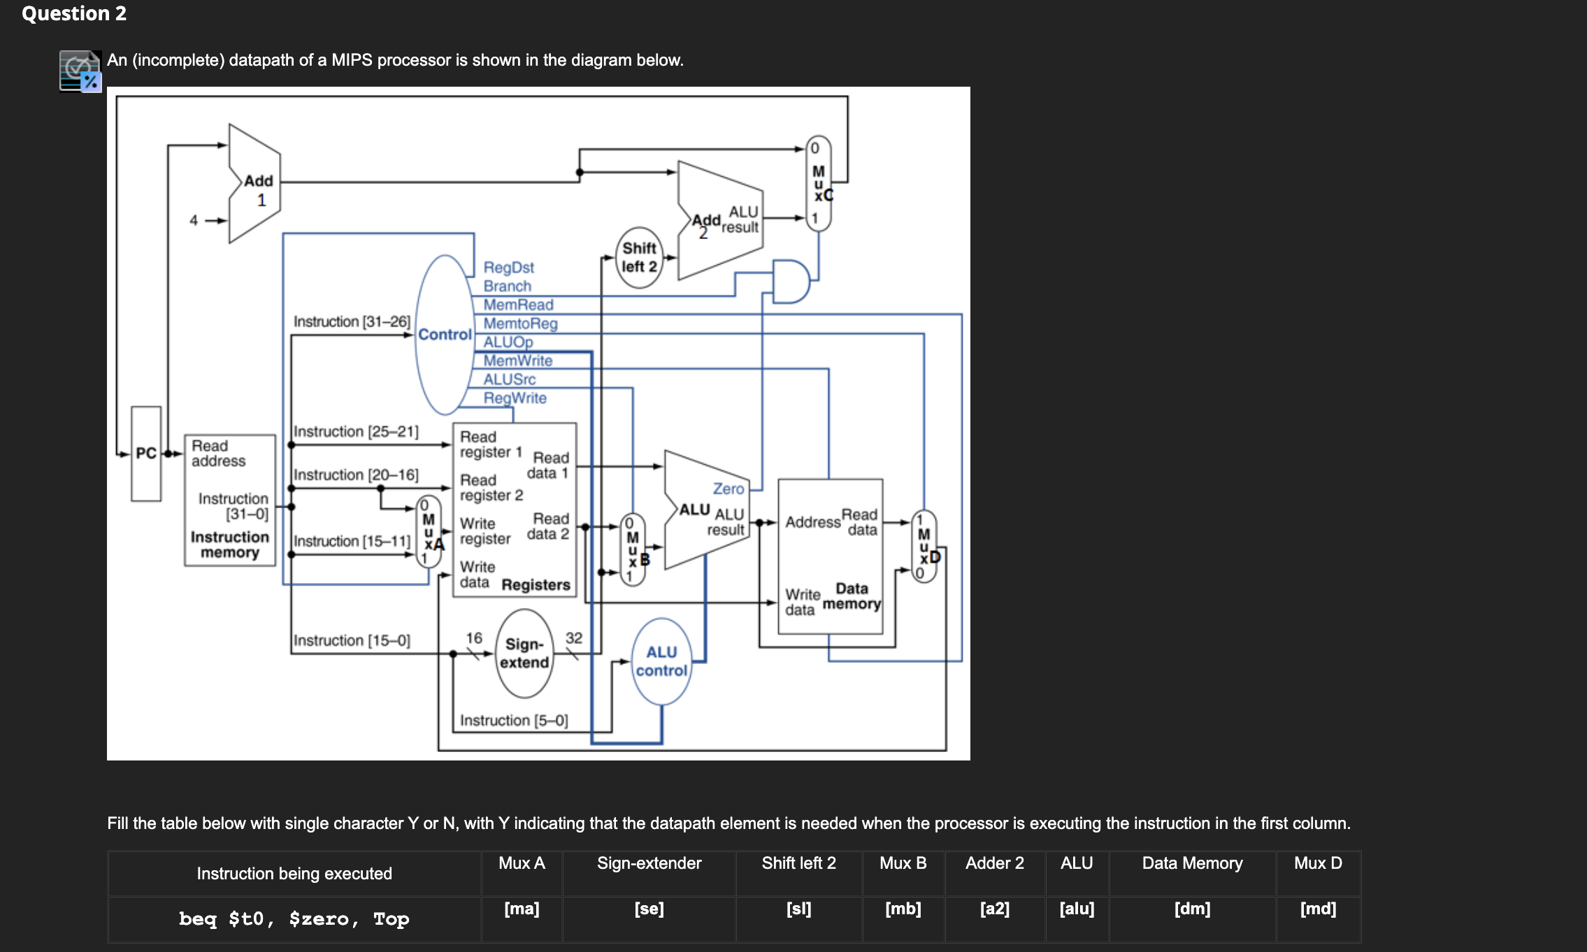The image size is (1587, 952).
Task: Click the Shift left 2 element
Action: tap(638, 257)
